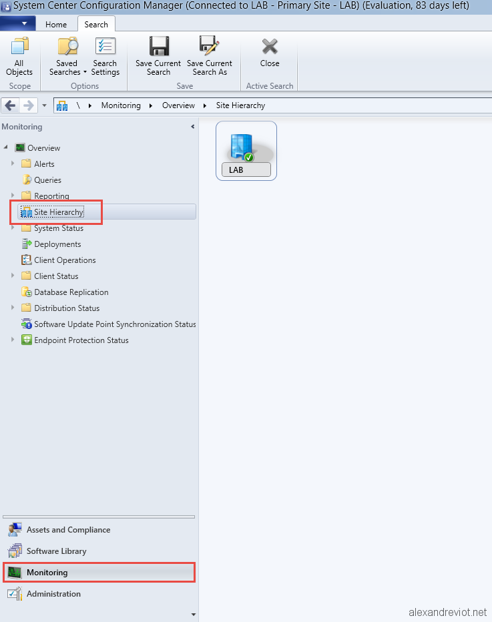Click the System Status folder icon

pos(26,228)
